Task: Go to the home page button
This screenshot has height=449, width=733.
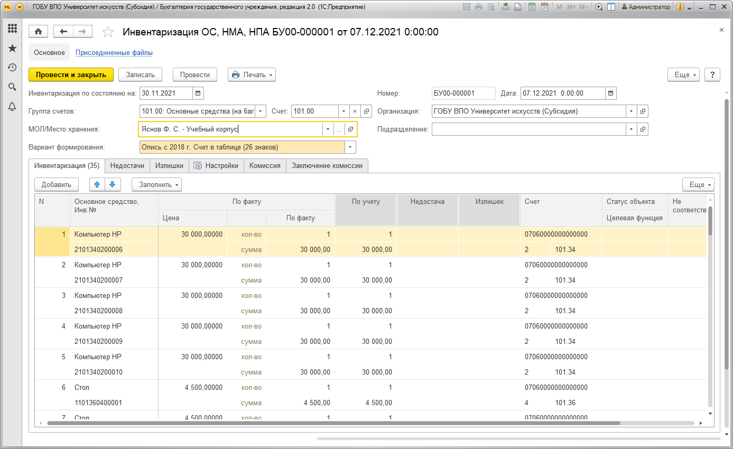Action: (x=38, y=32)
